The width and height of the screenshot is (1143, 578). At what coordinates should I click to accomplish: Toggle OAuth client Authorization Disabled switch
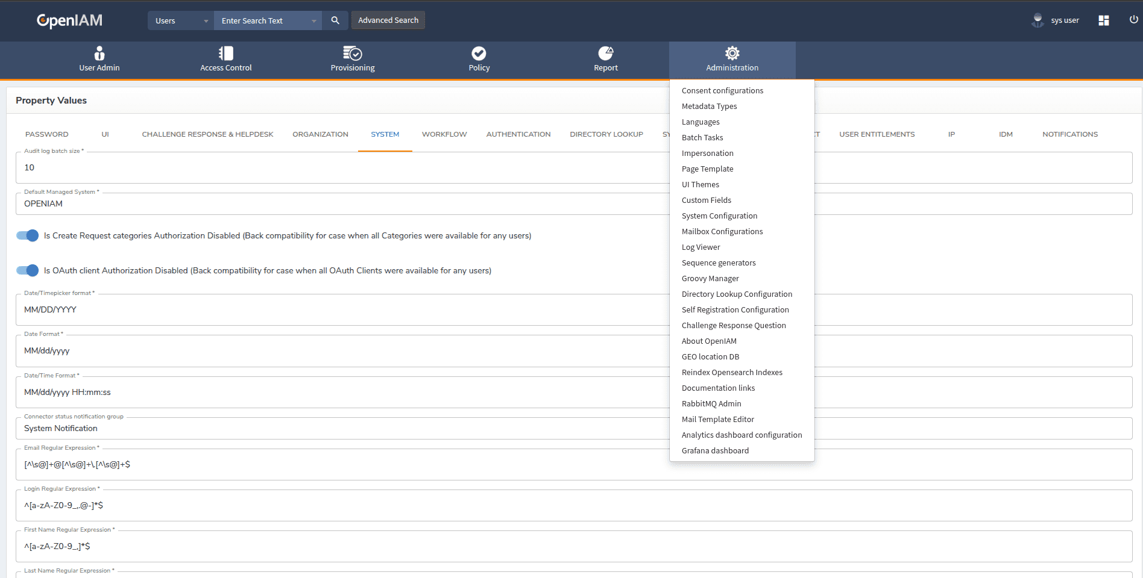tap(28, 270)
